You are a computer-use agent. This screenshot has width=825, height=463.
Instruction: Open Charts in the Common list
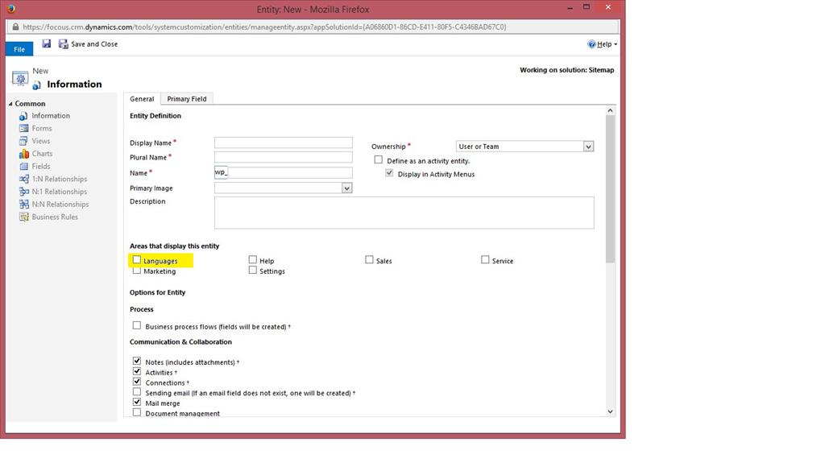click(x=42, y=154)
